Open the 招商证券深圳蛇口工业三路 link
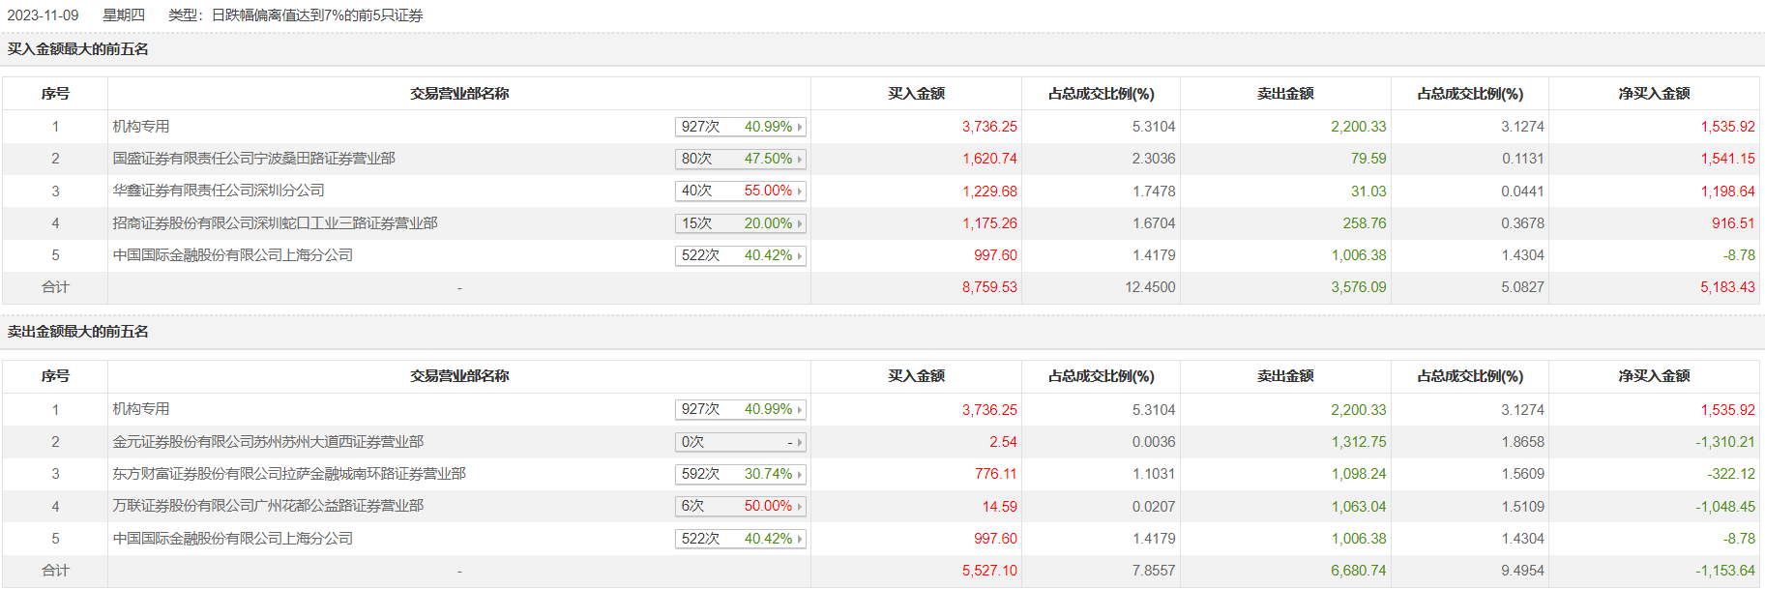Viewport: 1765px width, 589px height. (275, 223)
